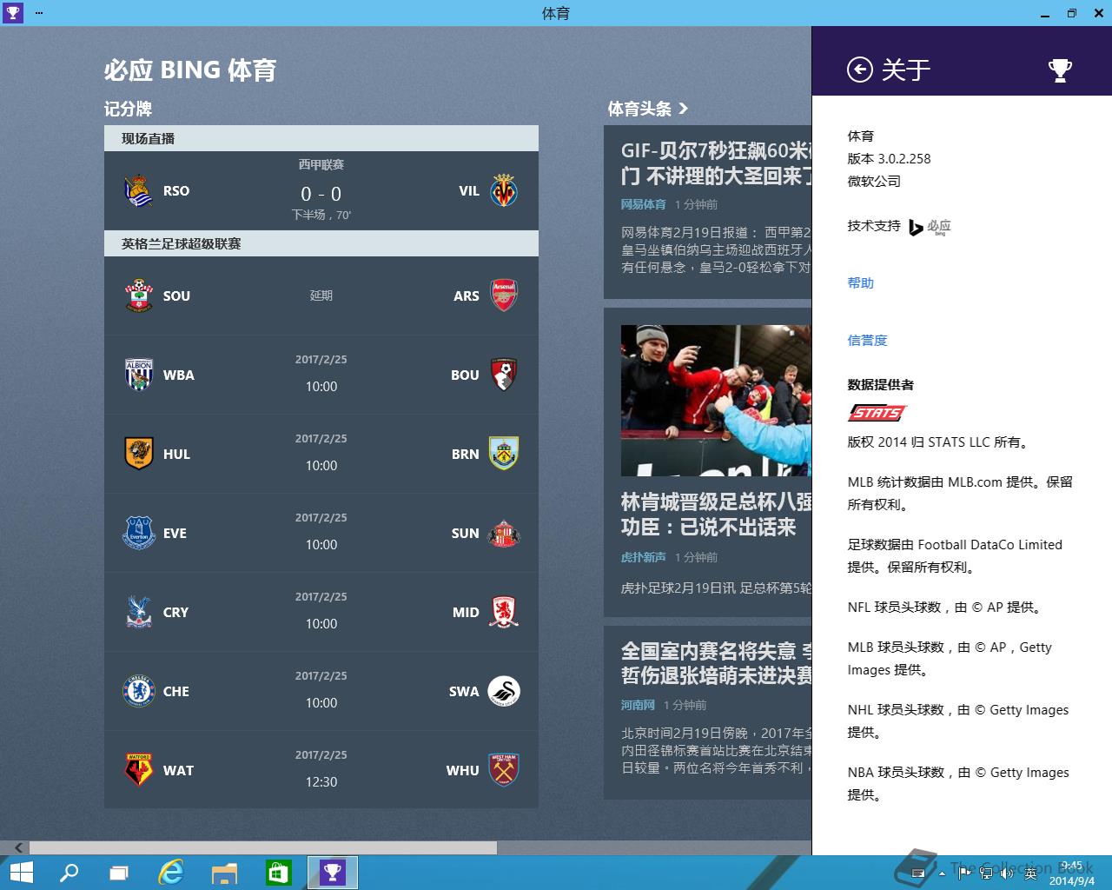Click the Sports app taskbar button
Screen dimensions: 1112x890
click(x=333, y=873)
